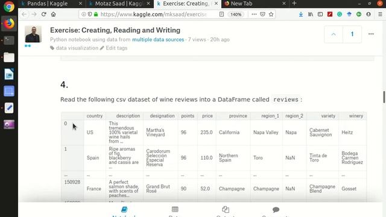The width and height of the screenshot is (386, 217).
Task: Open the Data tab table icon
Action: click(175, 209)
